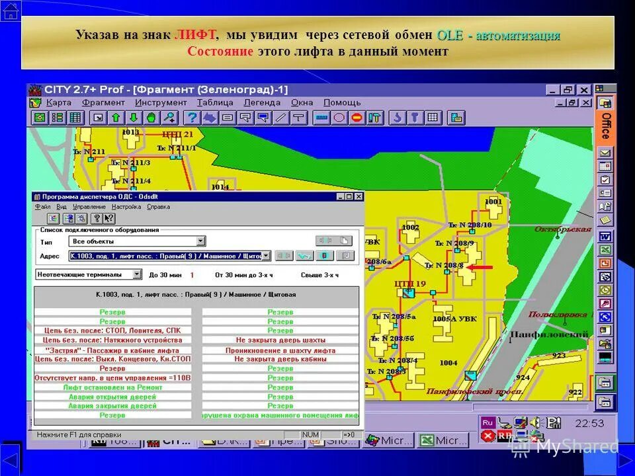
Task: Click the legend list icon in CITY toolbar
Action: (x=58, y=118)
